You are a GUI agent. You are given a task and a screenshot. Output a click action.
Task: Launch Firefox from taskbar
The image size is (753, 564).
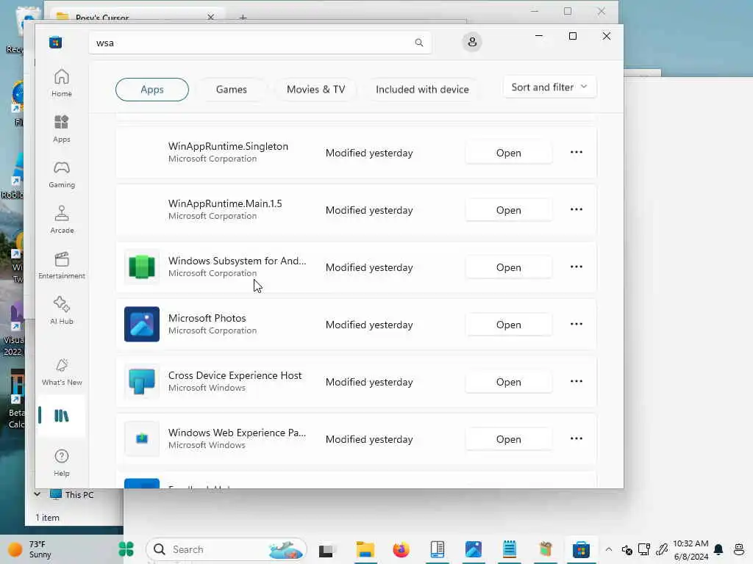(x=401, y=549)
